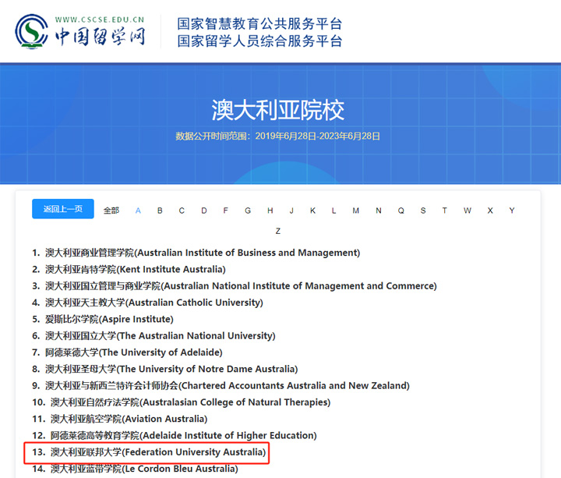Filter institutions by letter K
The height and width of the screenshot is (478, 561).
[x=312, y=211]
